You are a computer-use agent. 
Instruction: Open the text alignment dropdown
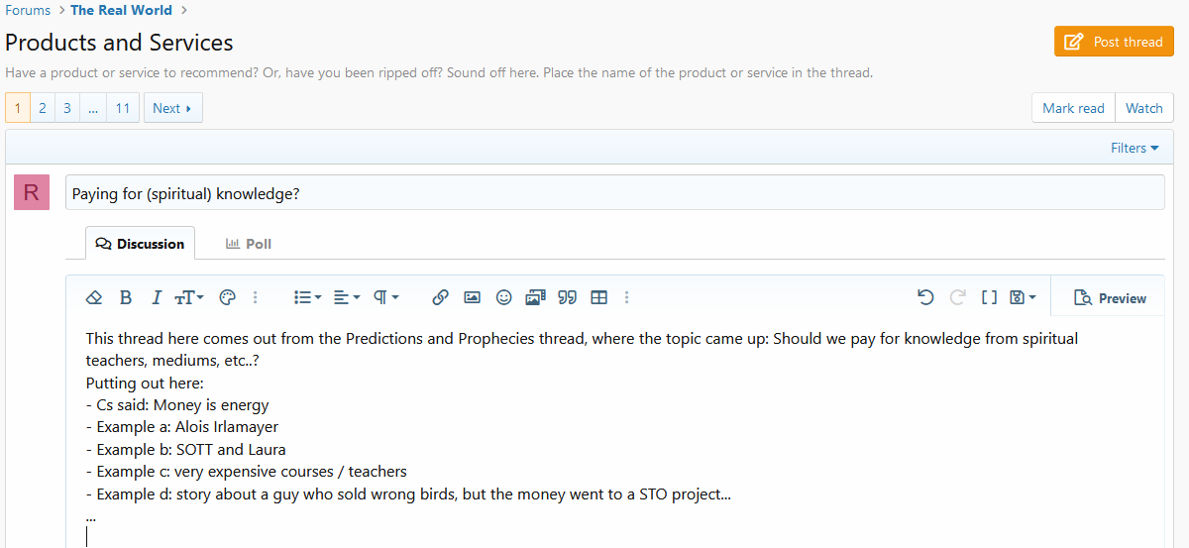347,297
